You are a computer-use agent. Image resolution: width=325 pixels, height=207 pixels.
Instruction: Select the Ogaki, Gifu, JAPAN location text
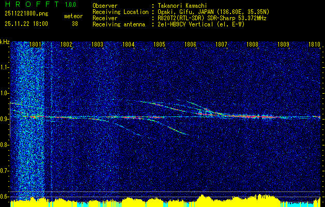pyautogui.click(x=213, y=12)
